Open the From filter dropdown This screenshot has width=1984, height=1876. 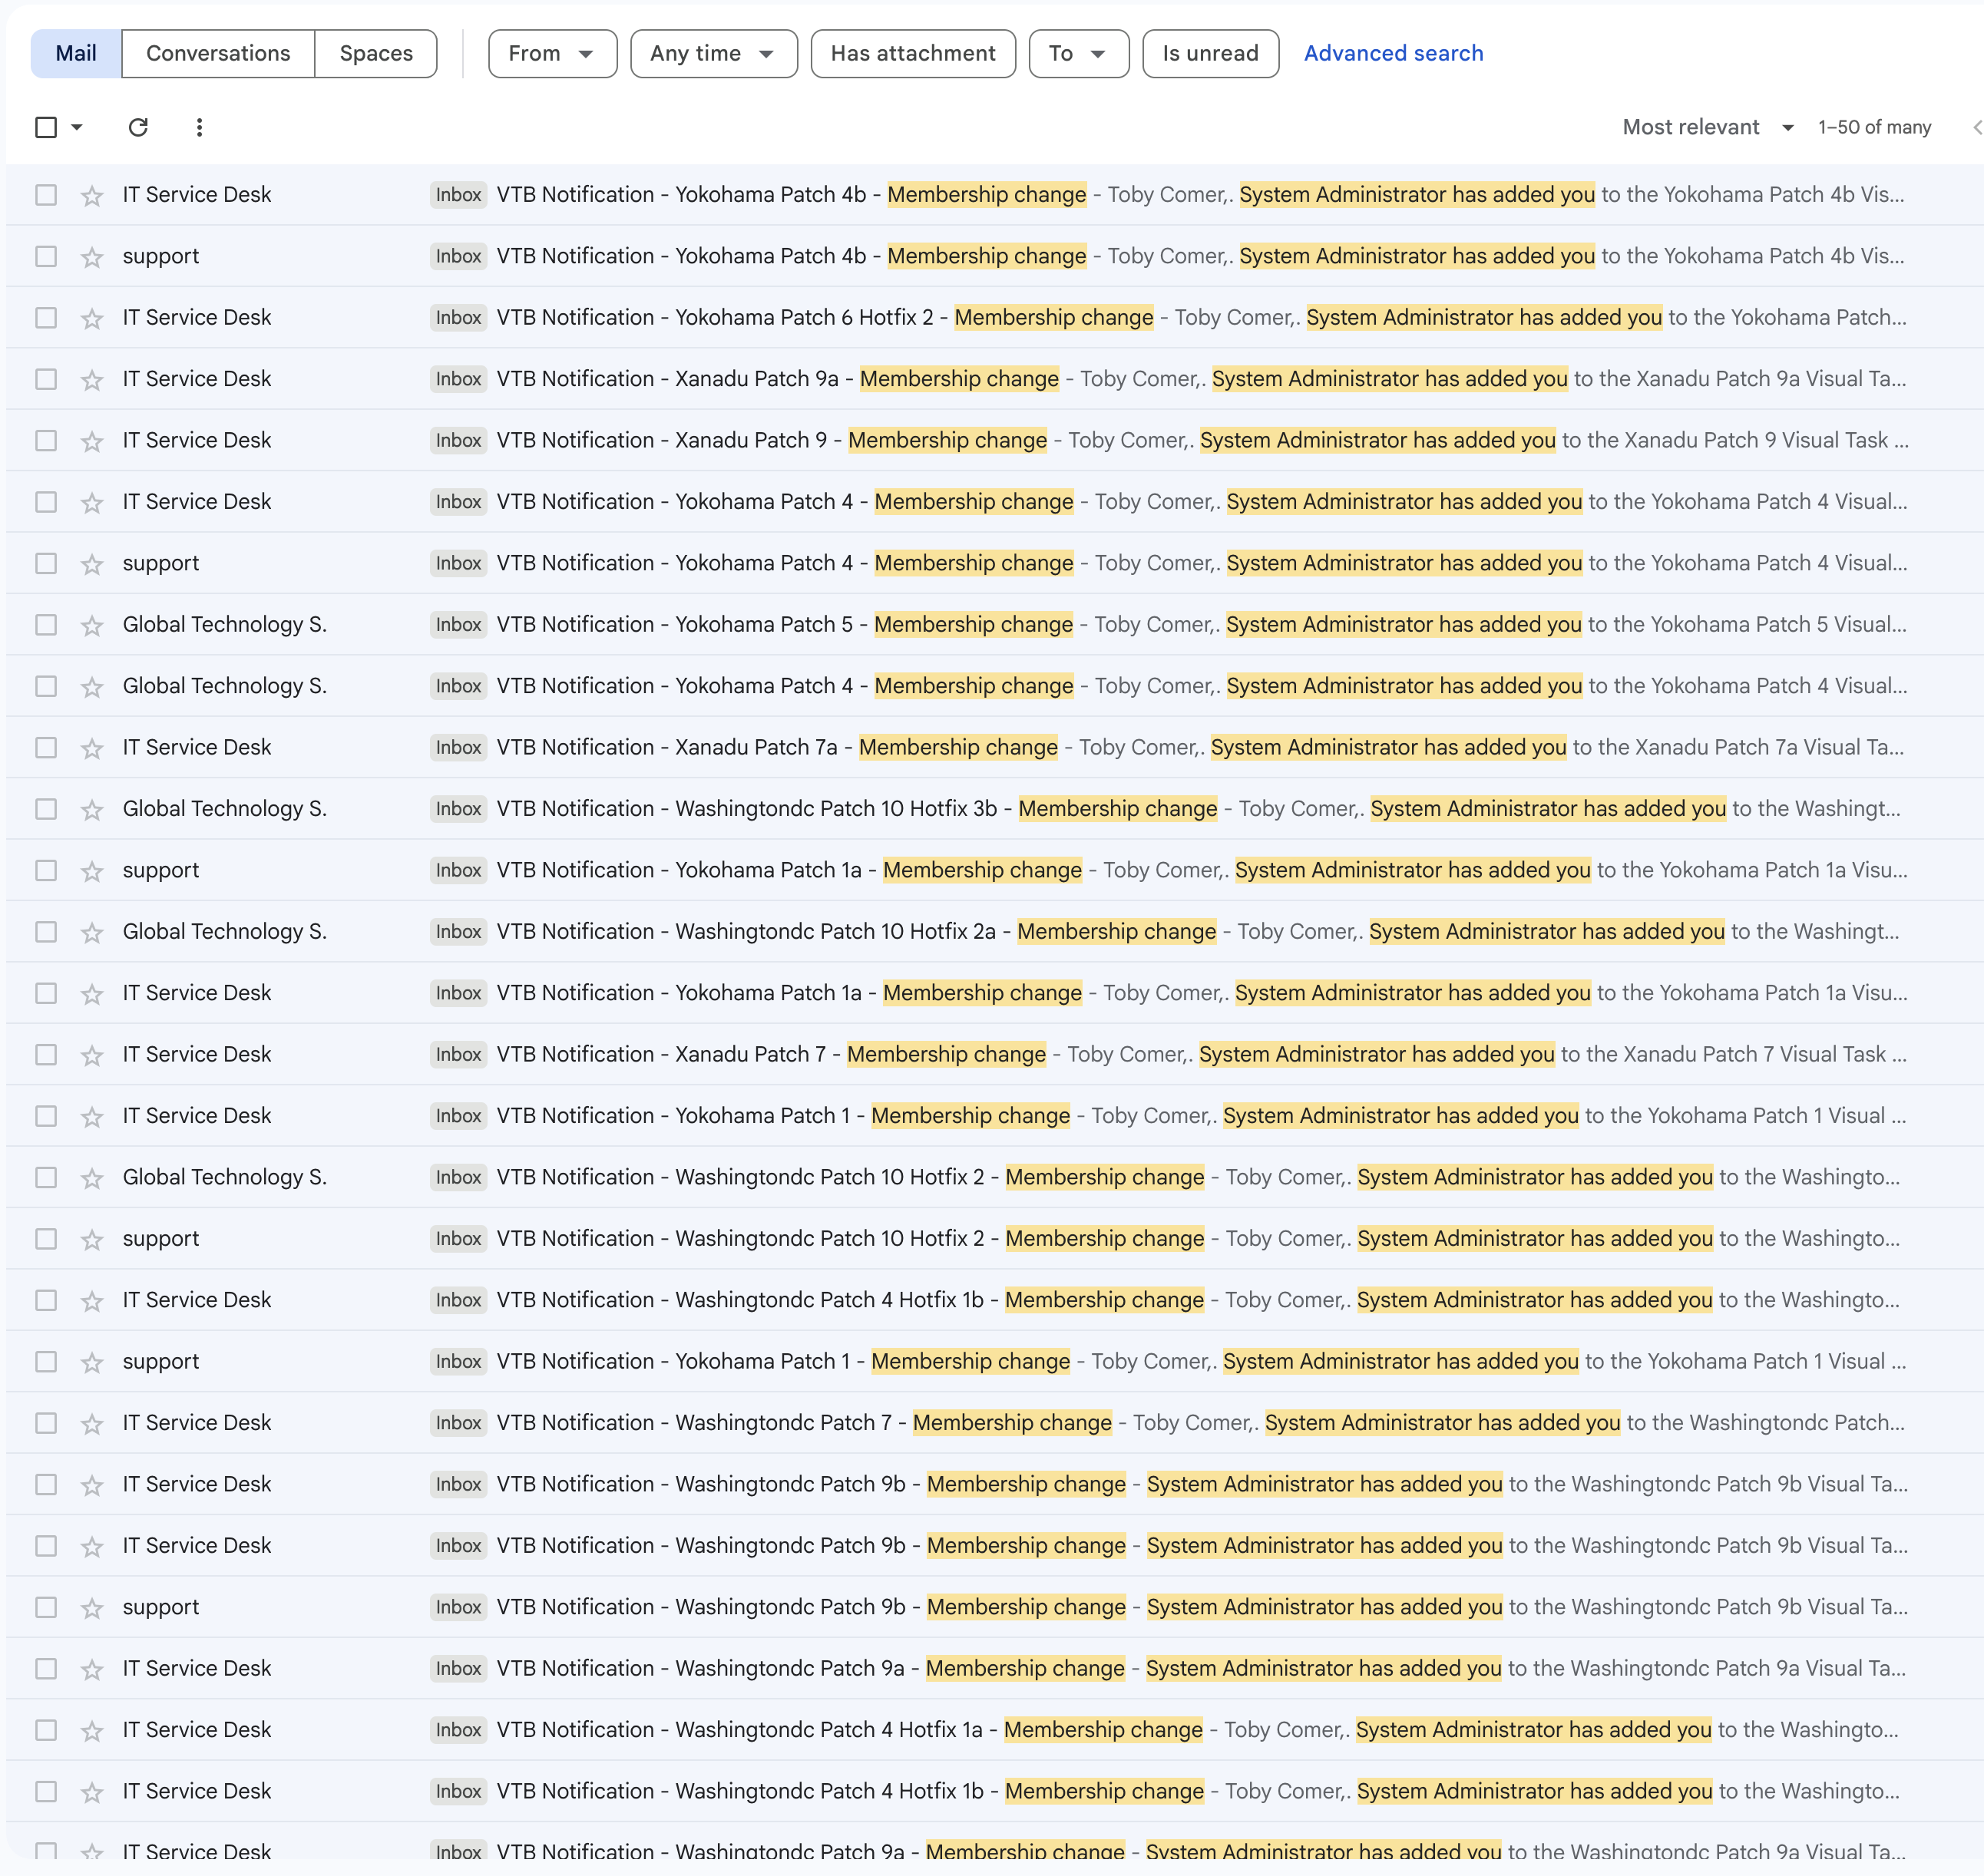pos(551,53)
